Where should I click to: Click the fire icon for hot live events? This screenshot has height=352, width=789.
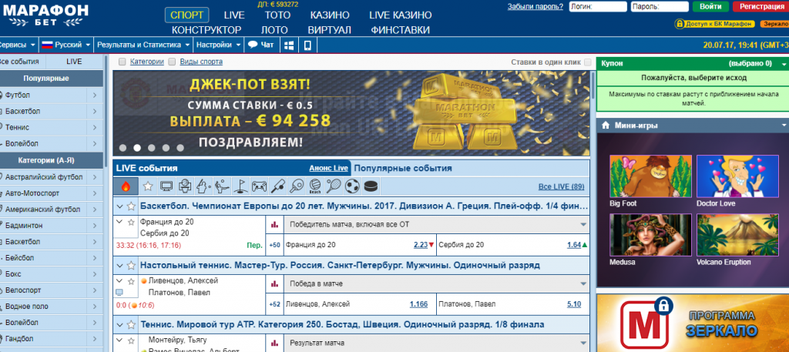(x=126, y=186)
